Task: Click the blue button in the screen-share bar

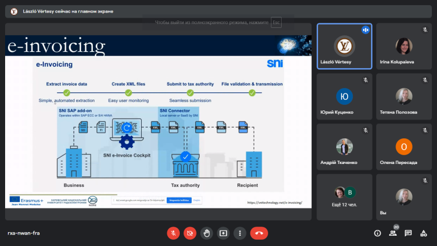Action: click(179, 200)
